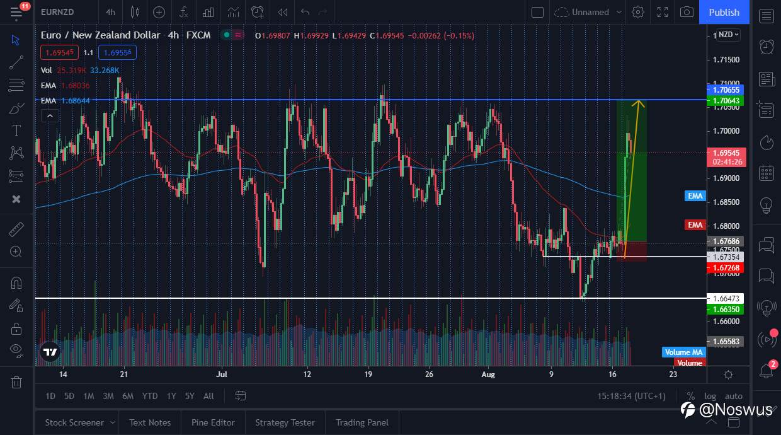Select the EMA 1.68036 legend entry
Viewport: 781px width, 435px height.
pos(65,86)
